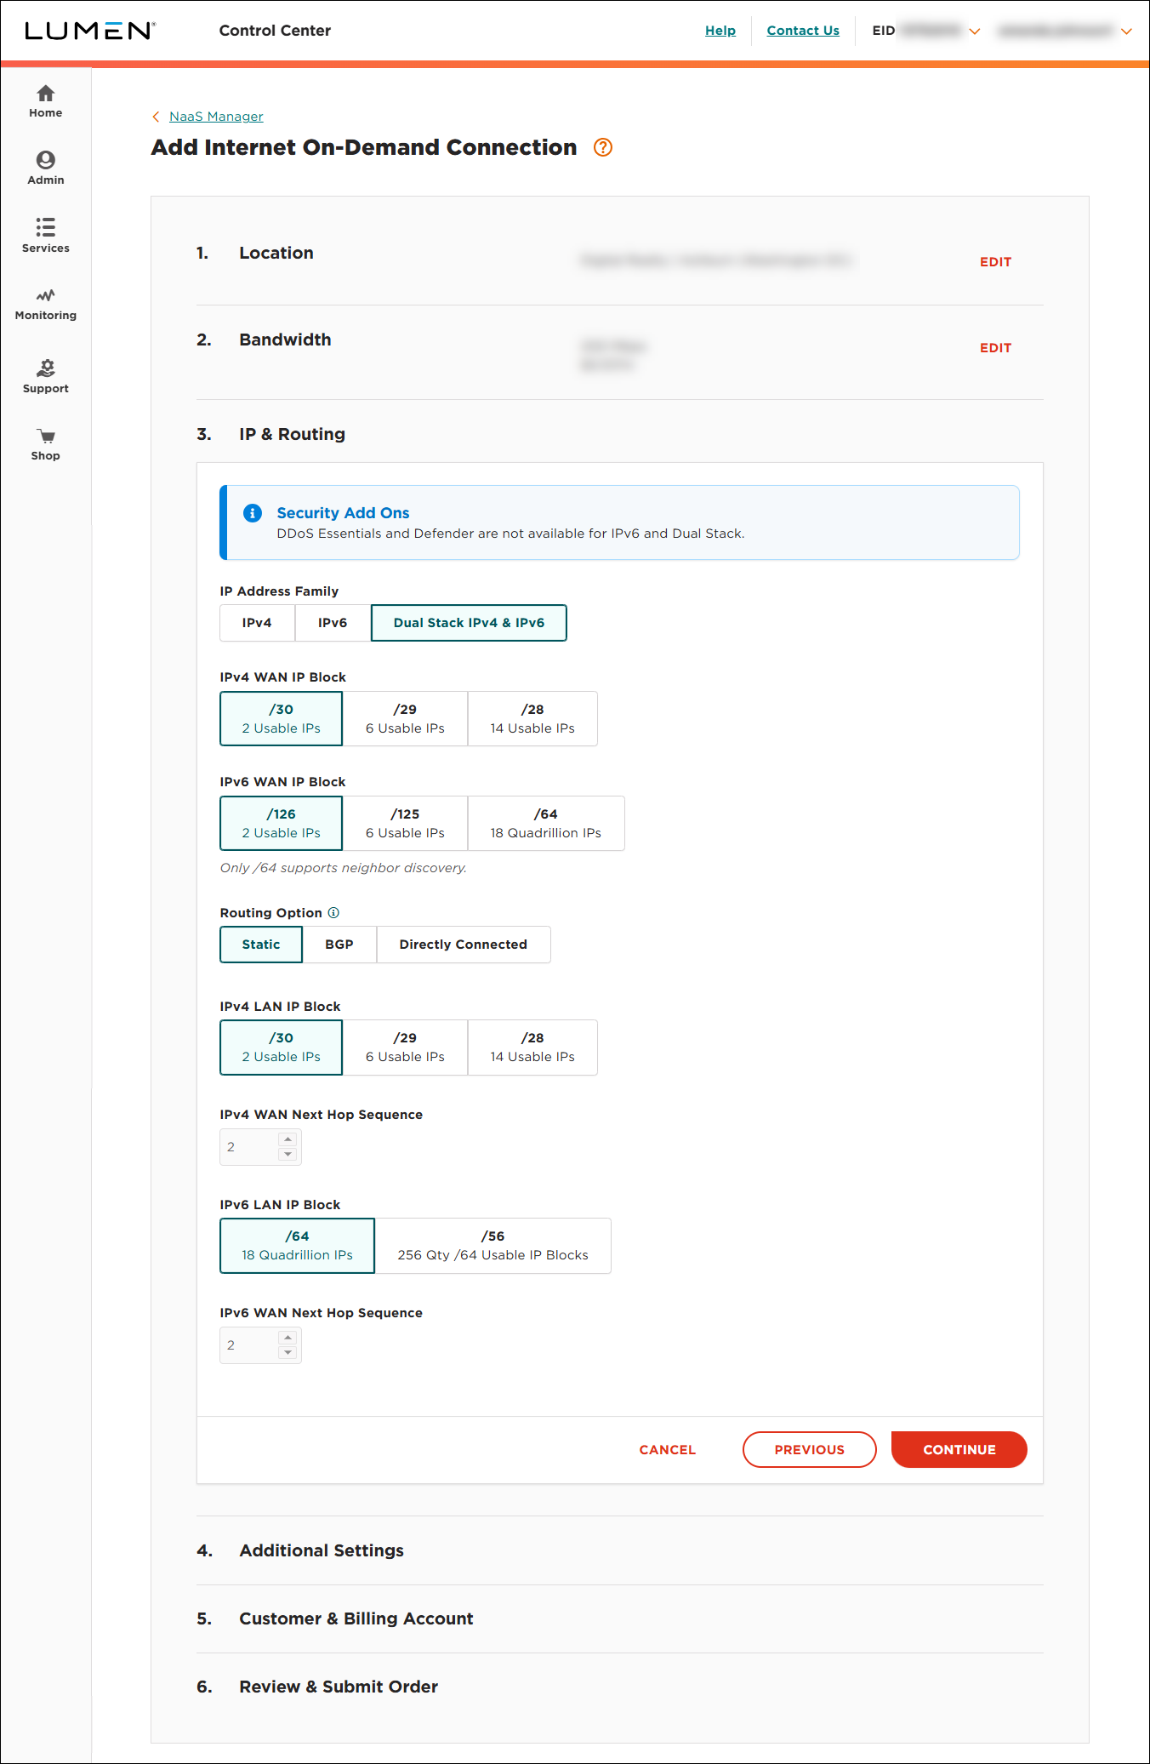This screenshot has width=1150, height=1764.
Task: Open the Support sidebar icon
Action: (x=45, y=376)
